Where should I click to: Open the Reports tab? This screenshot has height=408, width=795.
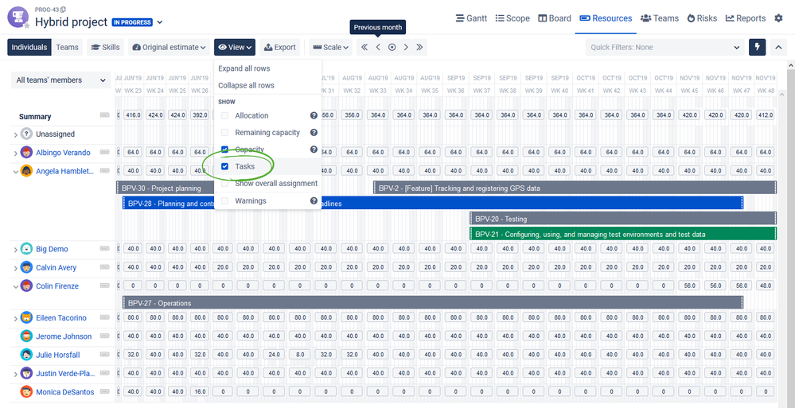pyautogui.click(x=746, y=18)
